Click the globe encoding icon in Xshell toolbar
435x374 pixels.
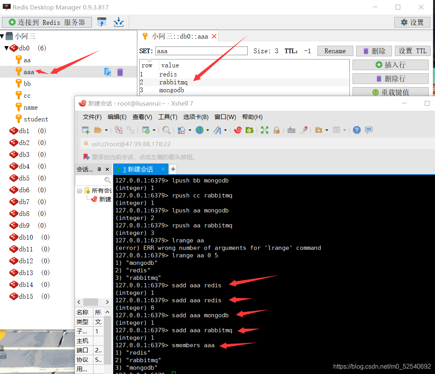(x=200, y=130)
